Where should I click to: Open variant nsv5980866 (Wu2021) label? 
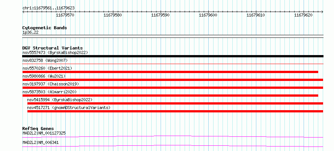coord(44,76)
